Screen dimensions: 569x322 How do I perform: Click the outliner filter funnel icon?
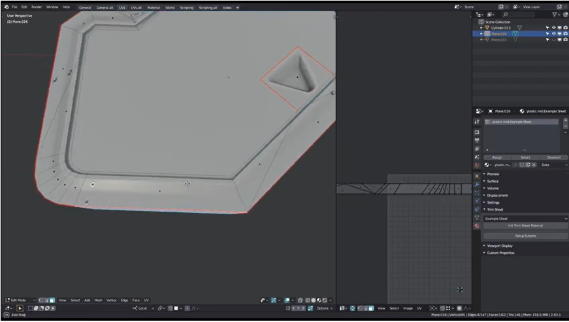pyautogui.click(x=555, y=14)
